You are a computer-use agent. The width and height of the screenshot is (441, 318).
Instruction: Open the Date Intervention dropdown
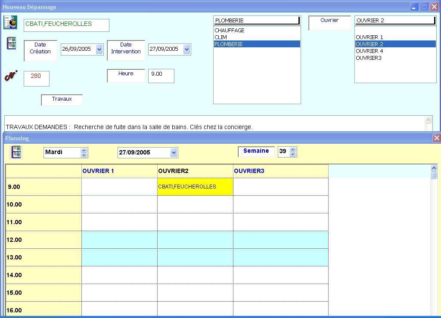click(186, 49)
